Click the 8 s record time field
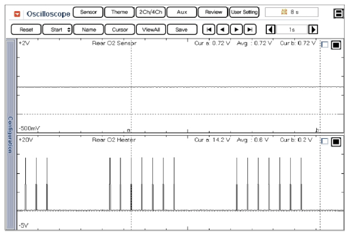 [x=292, y=13]
